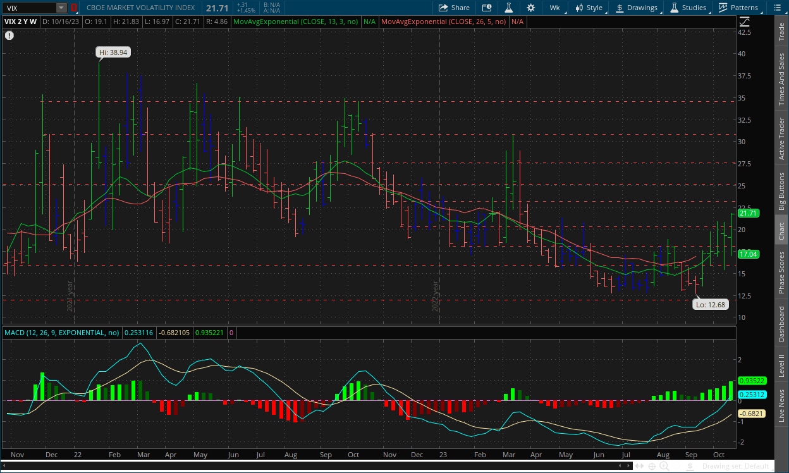This screenshot has height=473, width=789.
Task: Switch to Times And Sales side tab
Action: coord(781,79)
